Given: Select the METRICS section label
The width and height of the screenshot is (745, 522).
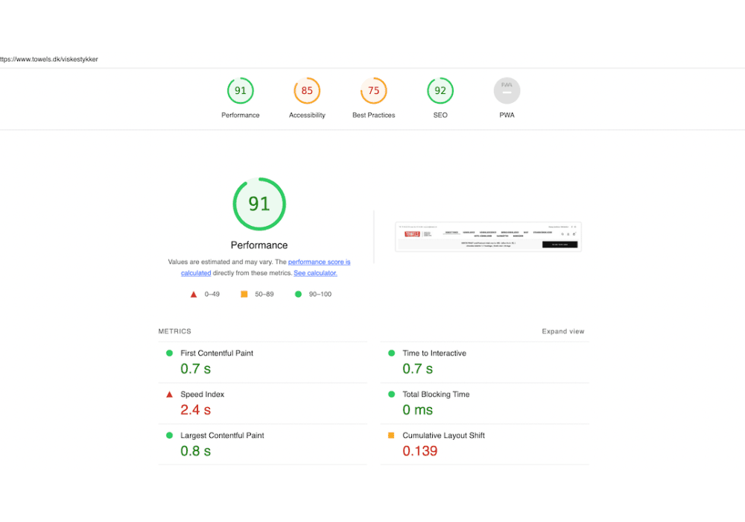Looking at the screenshot, I should 174,331.
